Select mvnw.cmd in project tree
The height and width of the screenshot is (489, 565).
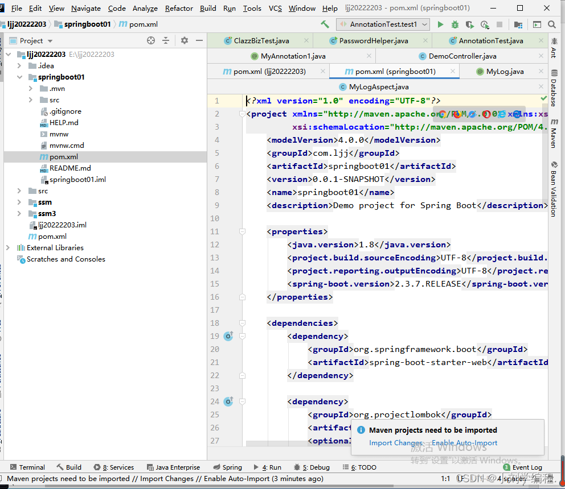[x=67, y=146]
